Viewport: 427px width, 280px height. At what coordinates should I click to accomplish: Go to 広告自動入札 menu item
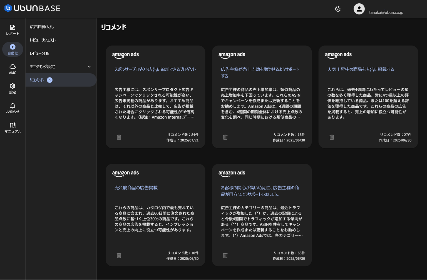61,27
